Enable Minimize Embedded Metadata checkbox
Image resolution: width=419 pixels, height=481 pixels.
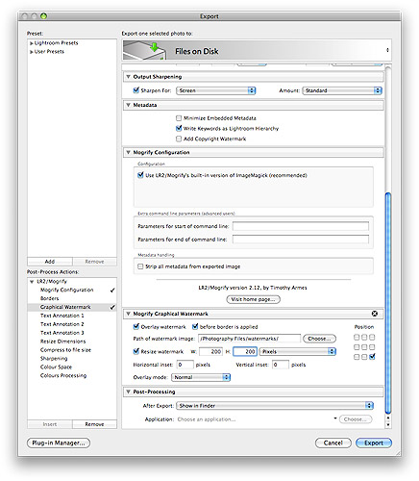179,118
